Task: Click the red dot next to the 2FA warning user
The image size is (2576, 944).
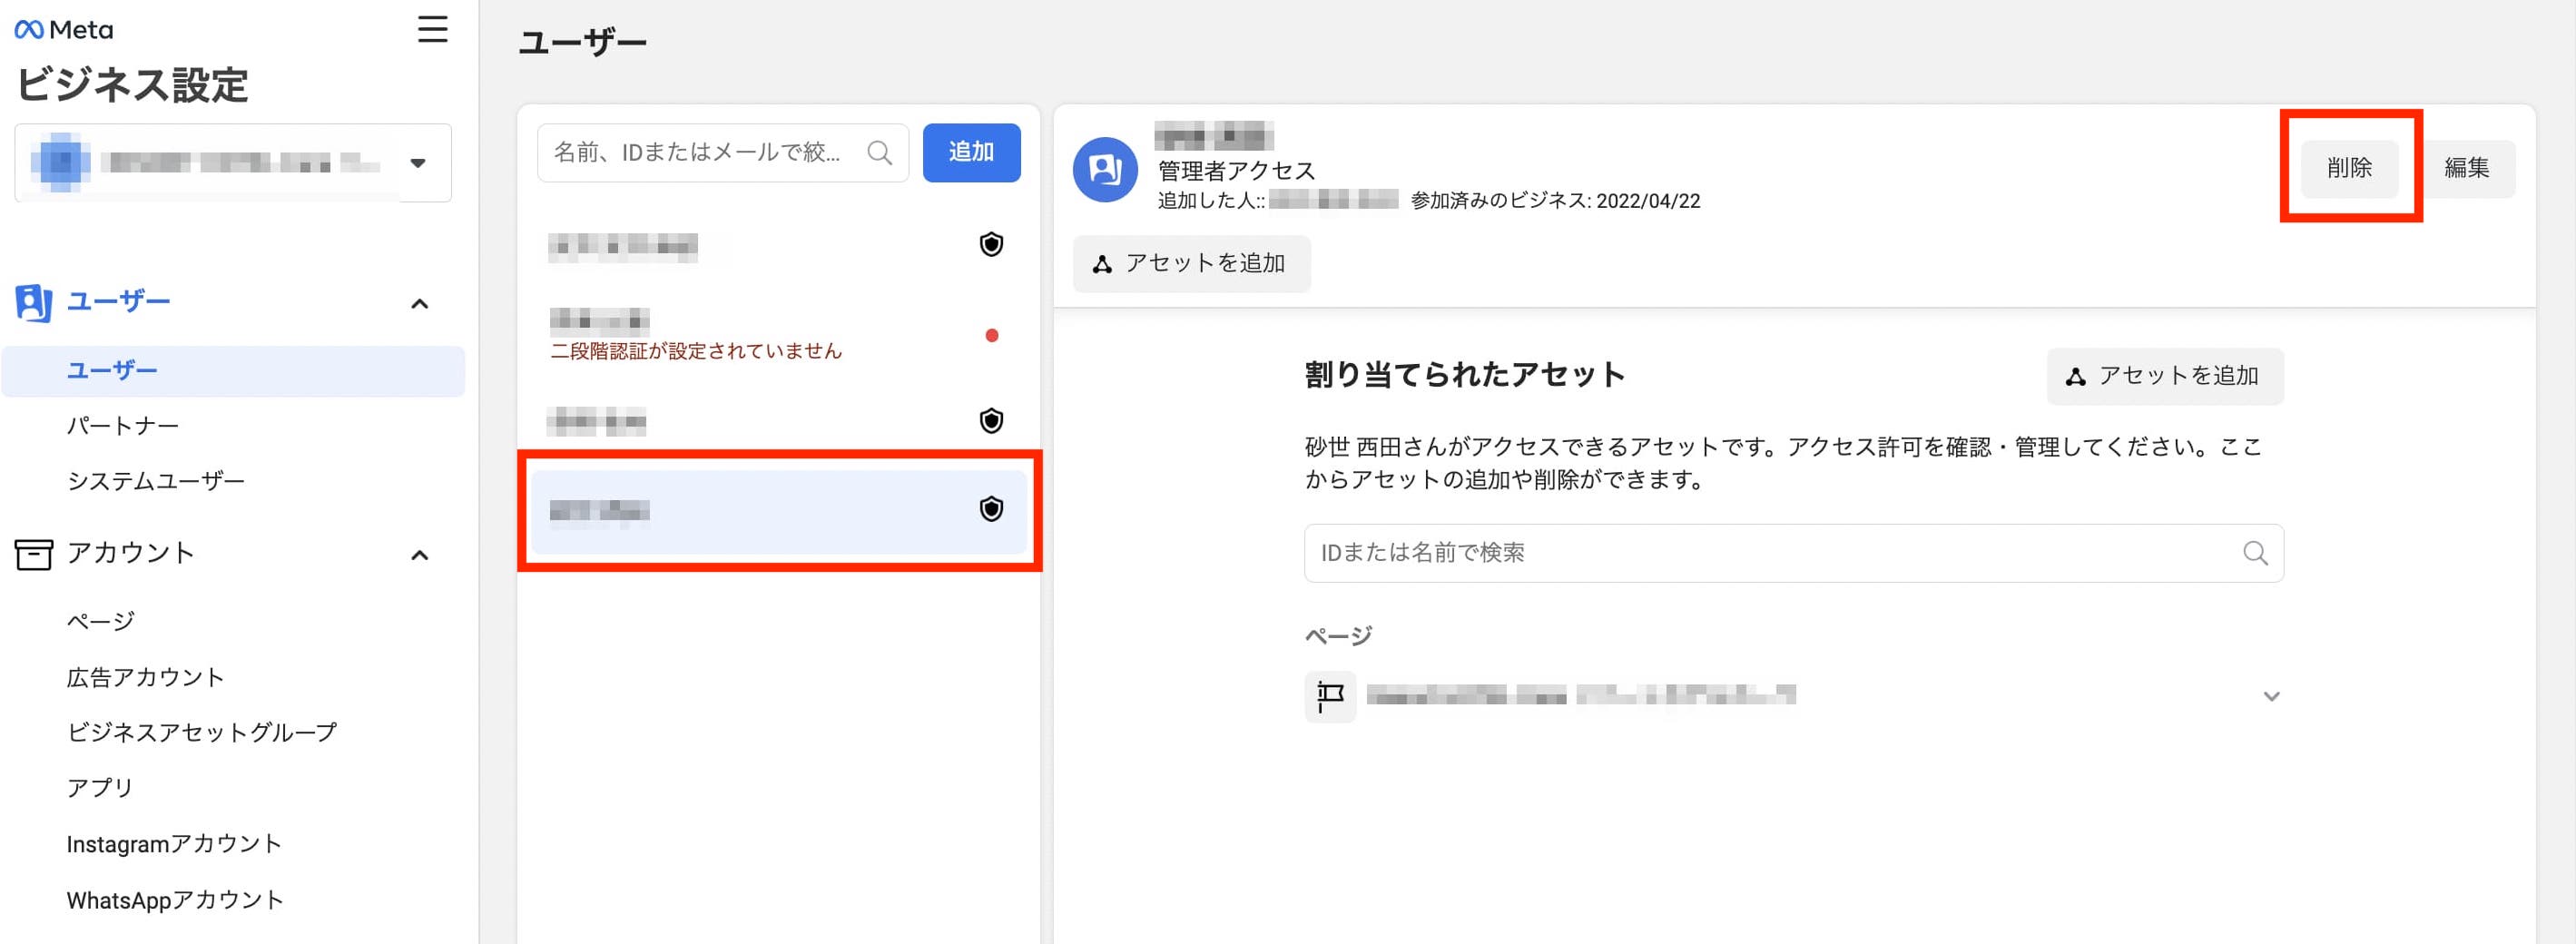Action: pyautogui.click(x=991, y=335)
